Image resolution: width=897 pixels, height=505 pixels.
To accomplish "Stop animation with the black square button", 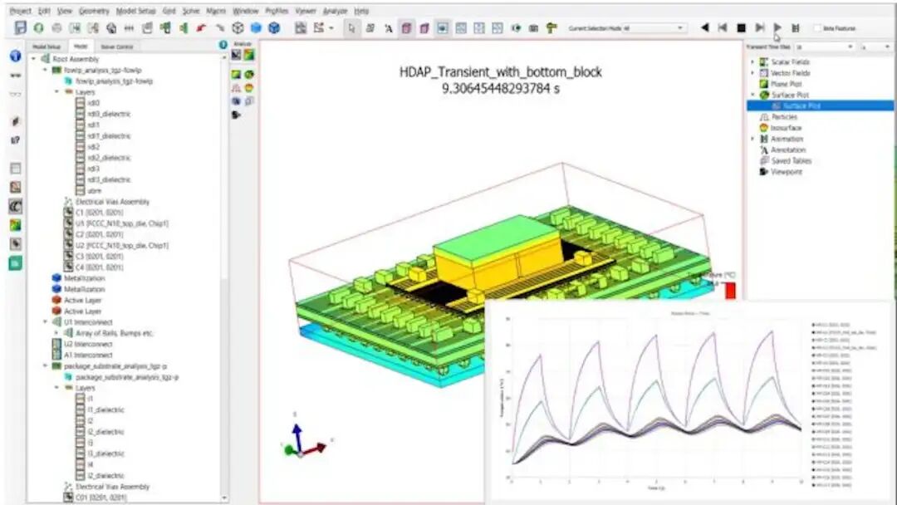I will pos(741,27).
